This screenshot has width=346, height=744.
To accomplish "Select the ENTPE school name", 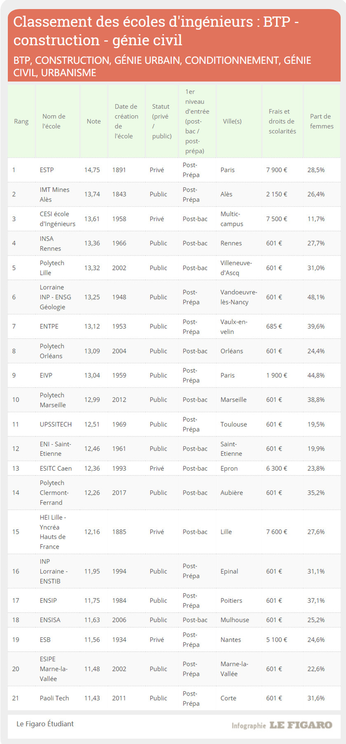I will click(49, 327).
